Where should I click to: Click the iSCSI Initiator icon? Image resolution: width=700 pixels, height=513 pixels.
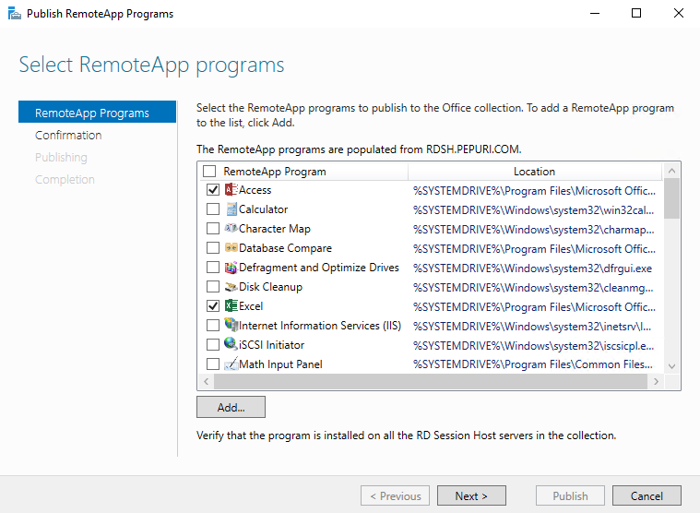pyautogui.click(x=231, y=344)
